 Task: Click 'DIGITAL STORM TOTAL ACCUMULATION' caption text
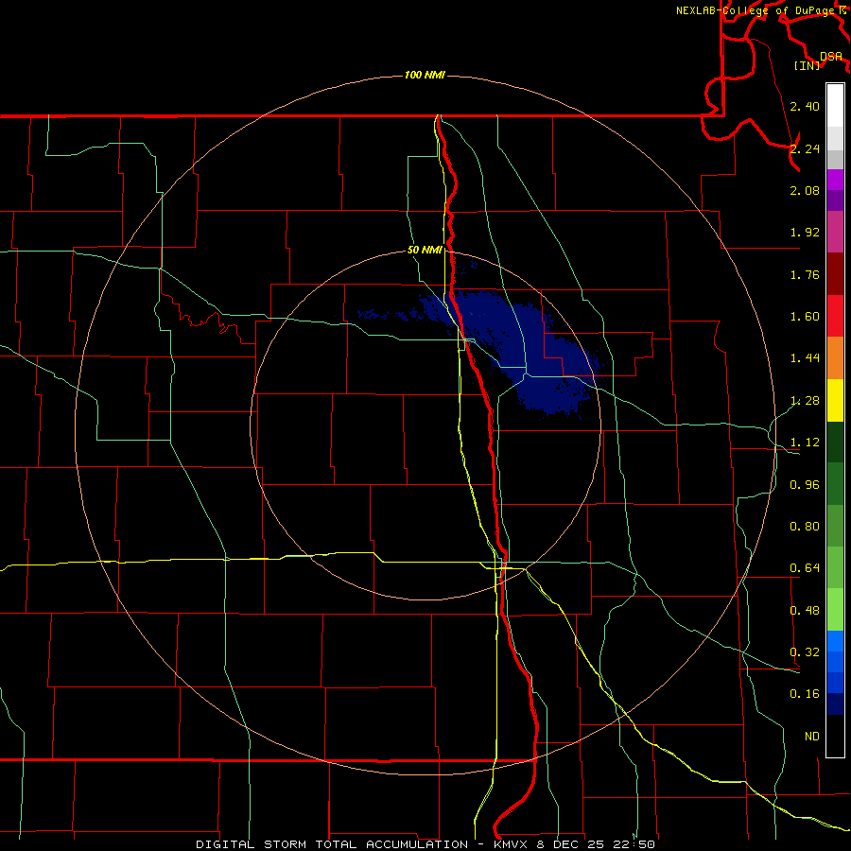(x=332, y=844)
